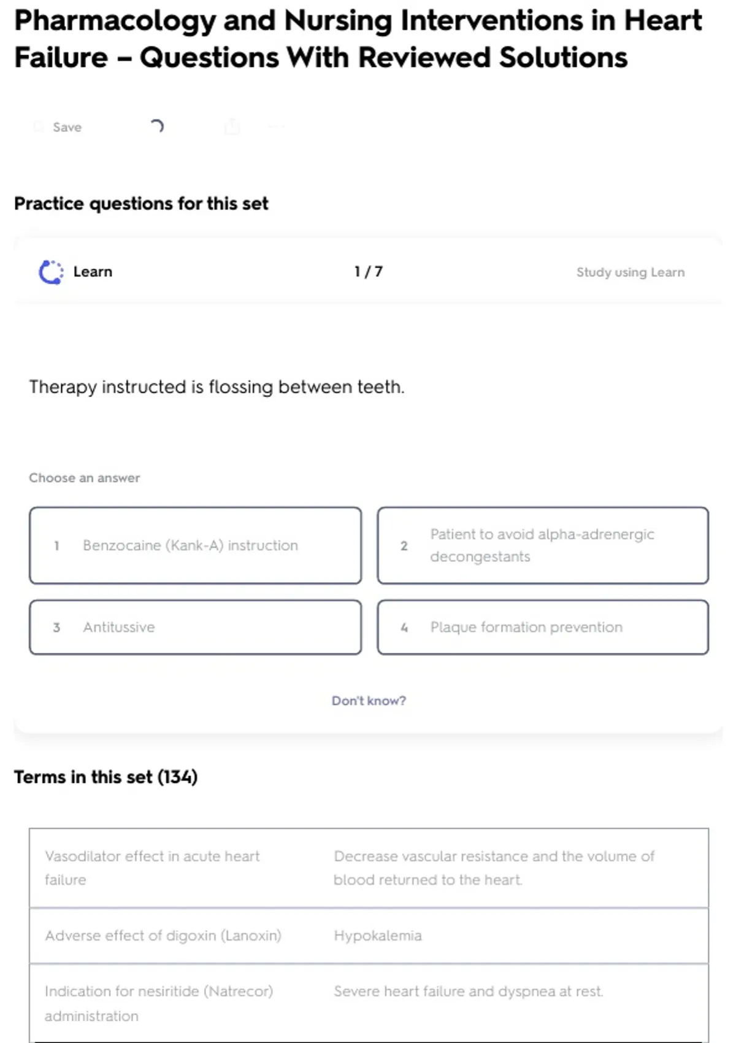Open the three-dot more options menu
Viewport: 736px width, 1043px height.
[277, 127]
